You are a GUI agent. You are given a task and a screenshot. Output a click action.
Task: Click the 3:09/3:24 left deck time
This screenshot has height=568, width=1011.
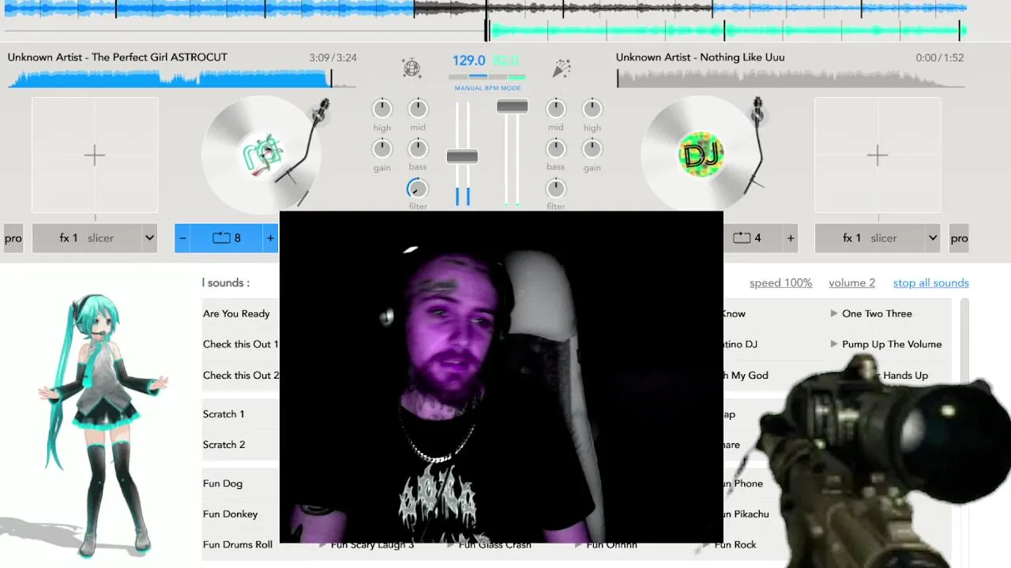coord(333,58)
